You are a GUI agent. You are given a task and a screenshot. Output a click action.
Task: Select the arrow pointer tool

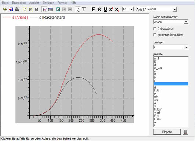pyautogui.click(x=78, y=10)
